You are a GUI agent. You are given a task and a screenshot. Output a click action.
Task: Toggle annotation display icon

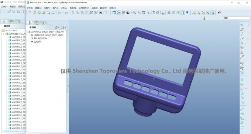point(212,13)
